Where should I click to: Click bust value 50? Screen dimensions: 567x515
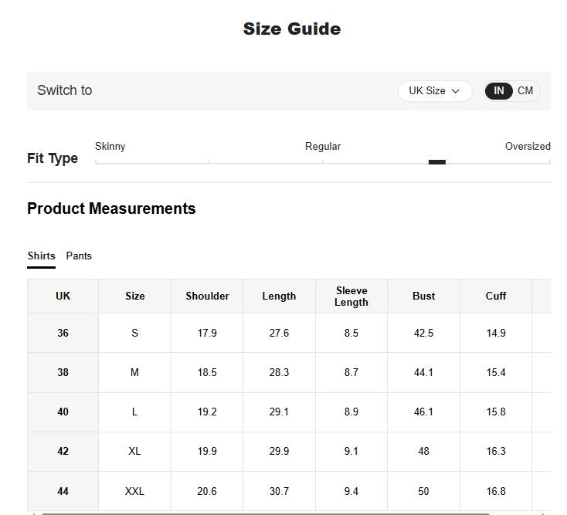pyautogui.click(x=423, y=491)
